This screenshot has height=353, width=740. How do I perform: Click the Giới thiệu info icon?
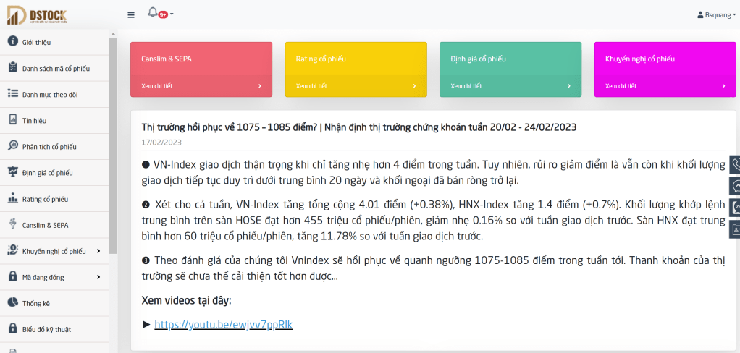(12, 41)
